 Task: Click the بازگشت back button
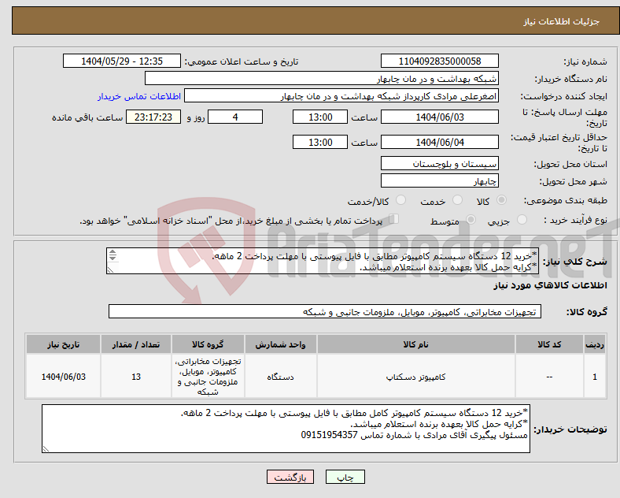tap(290, 477)
